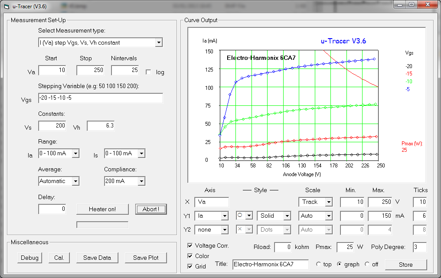Click the u-Tracer title bar app icon
The width and height of the screenshot is (441, 278).
[x=7, y=7]
